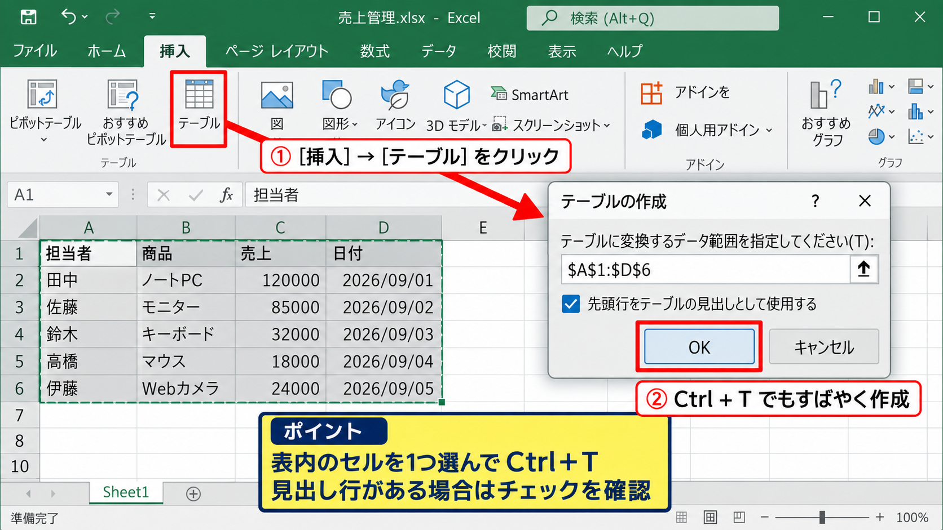Toggle 先頭行をテーブルの見出しとして使用する checkbox
The width and height of the screenshot is (943, 530).
(x=571, y=305)
